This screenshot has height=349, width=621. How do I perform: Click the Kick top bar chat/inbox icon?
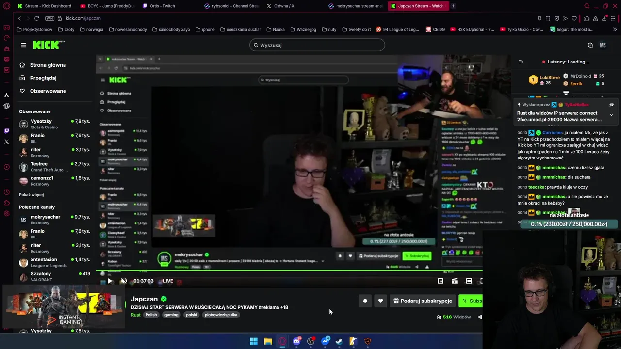tap(590, 45)
